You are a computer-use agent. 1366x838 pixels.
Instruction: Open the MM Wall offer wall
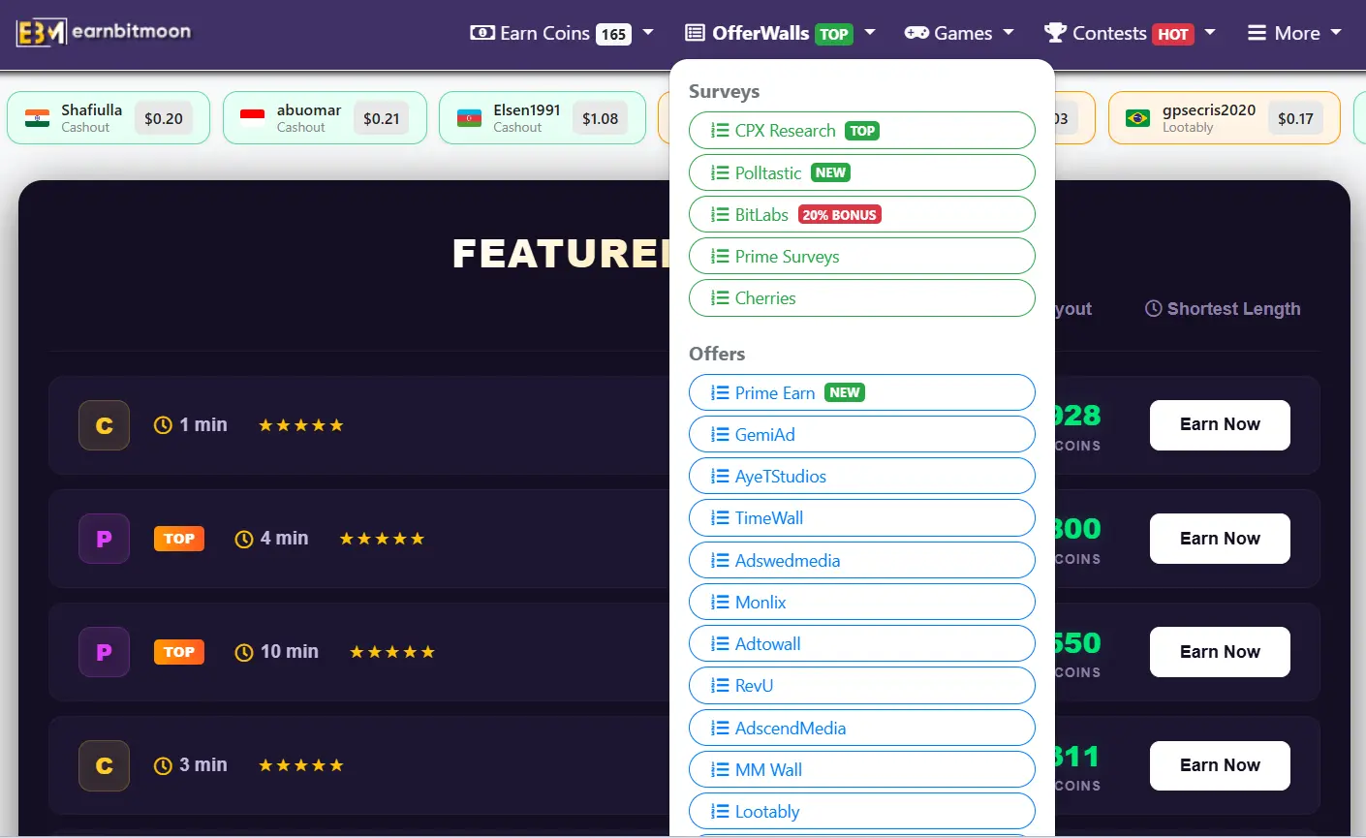[x=862, y=770]
